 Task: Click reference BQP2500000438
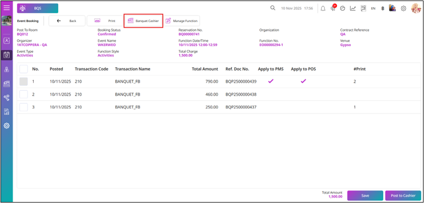241,94
